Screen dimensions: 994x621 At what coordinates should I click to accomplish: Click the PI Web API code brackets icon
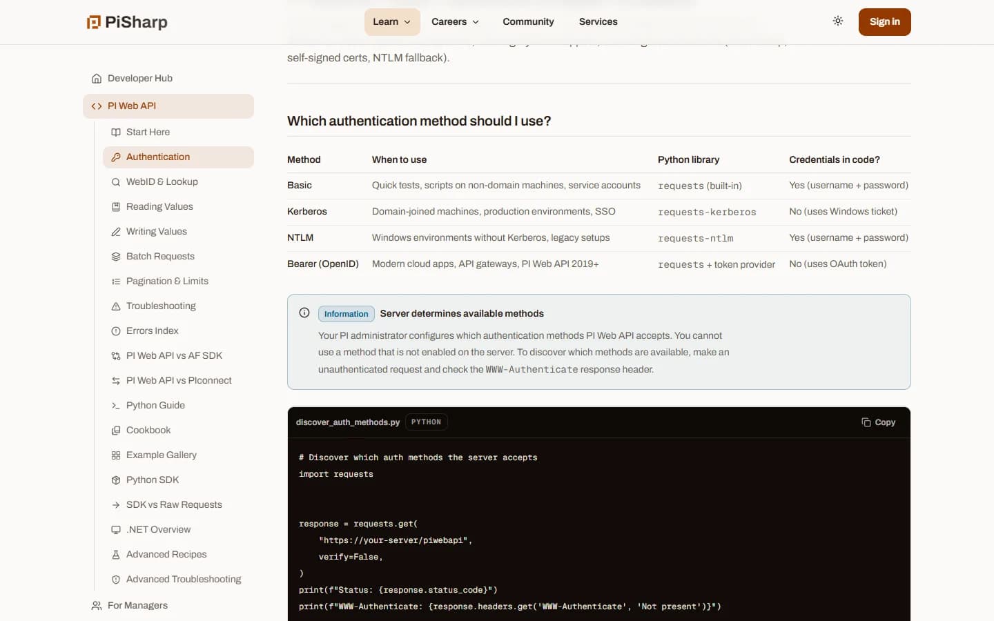click(97, 106)
